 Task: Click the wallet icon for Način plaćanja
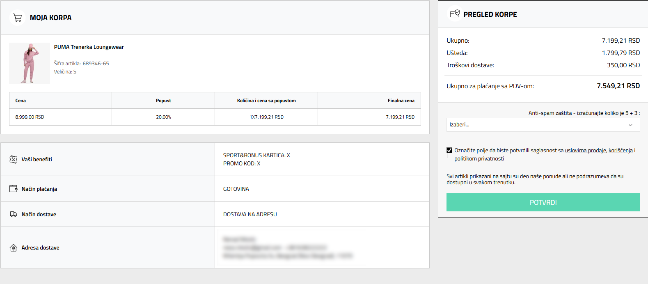pos(14,189)
